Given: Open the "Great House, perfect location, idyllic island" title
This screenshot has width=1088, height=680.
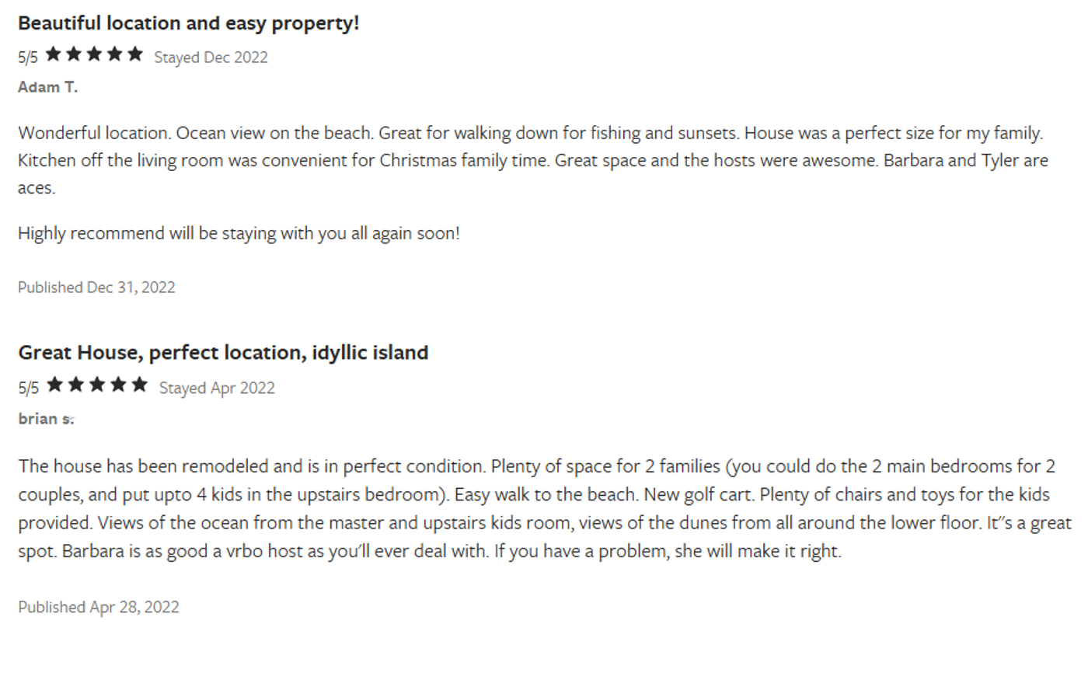Looking at the screenshot, I should click(x=223, y=353).
